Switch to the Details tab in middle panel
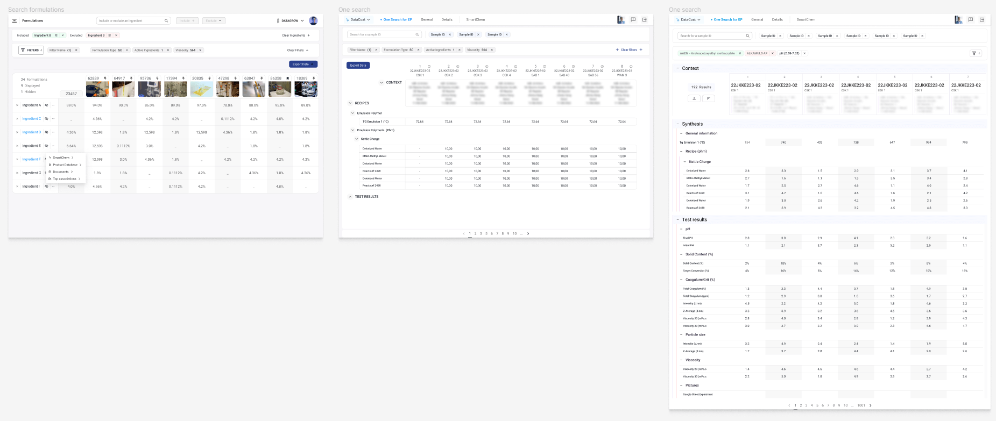This screenshot has width=996, height=421. pyautogui.click(x=447, y=19)
